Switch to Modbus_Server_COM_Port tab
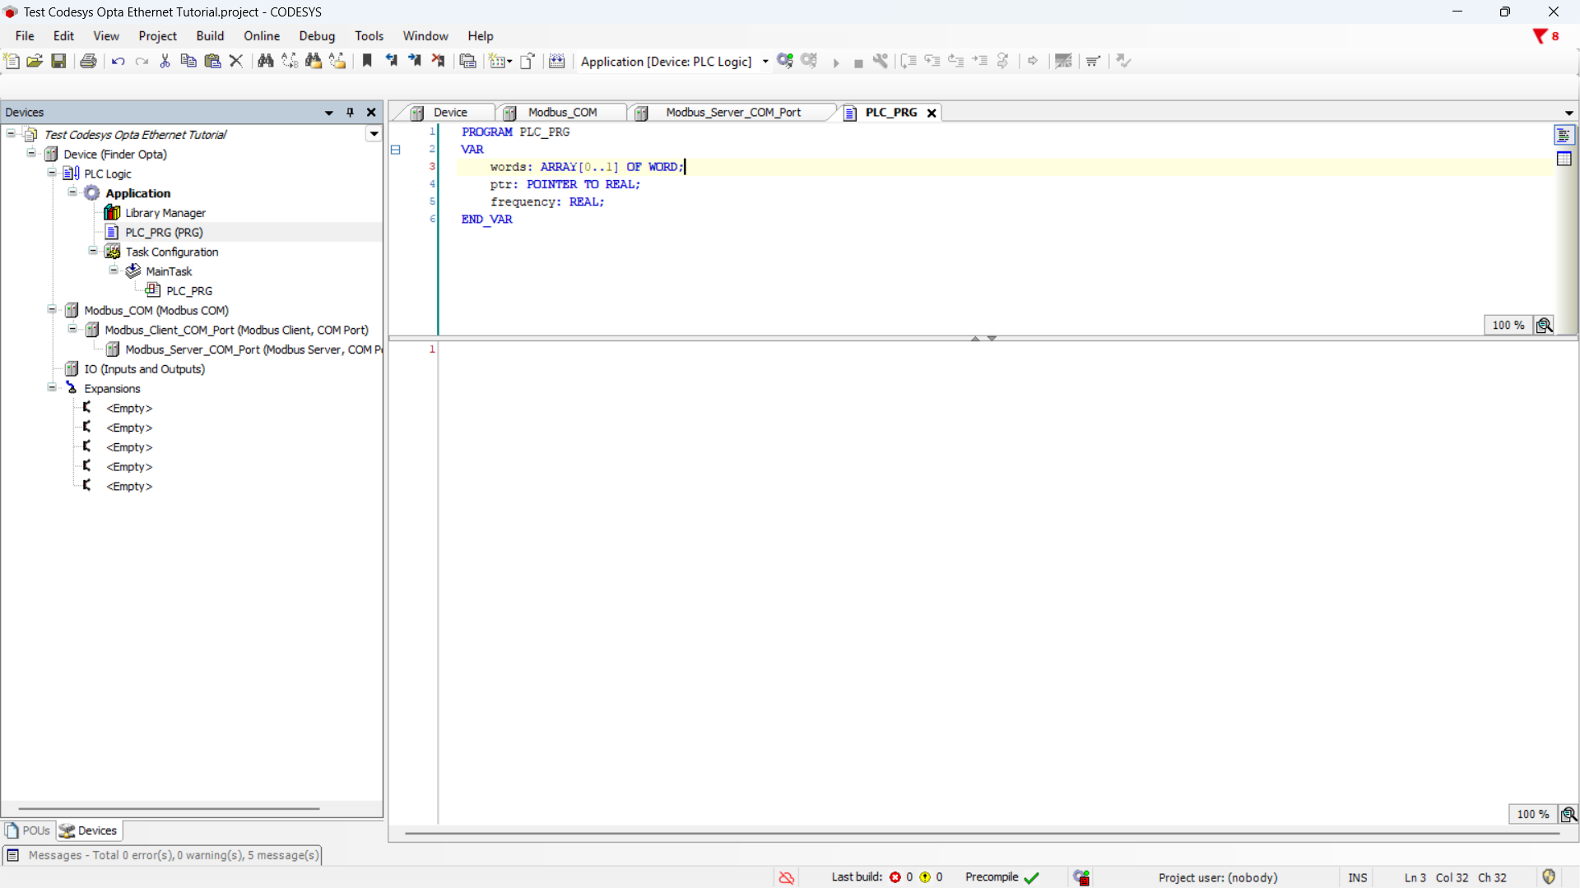1580x888 pixels. point(732,113)
